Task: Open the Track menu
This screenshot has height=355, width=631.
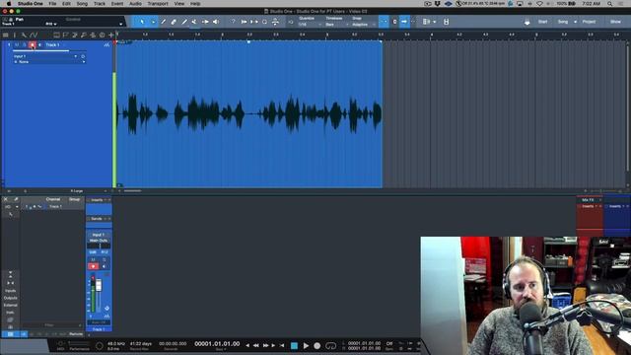Action: click(100, 4)
